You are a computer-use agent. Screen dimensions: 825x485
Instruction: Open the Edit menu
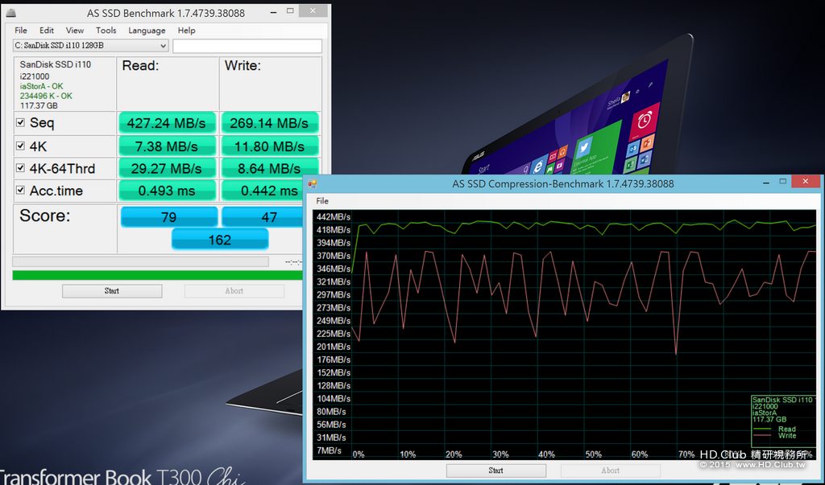(46, 31)
